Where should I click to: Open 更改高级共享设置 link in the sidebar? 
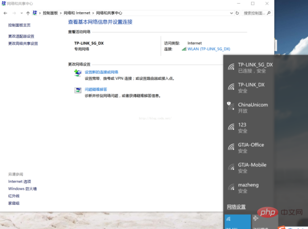pos(23,44)
